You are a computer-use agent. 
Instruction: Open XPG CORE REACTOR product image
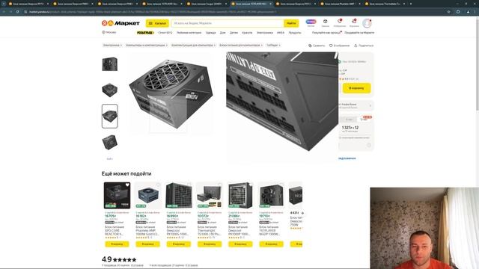[x=117, y=195]
